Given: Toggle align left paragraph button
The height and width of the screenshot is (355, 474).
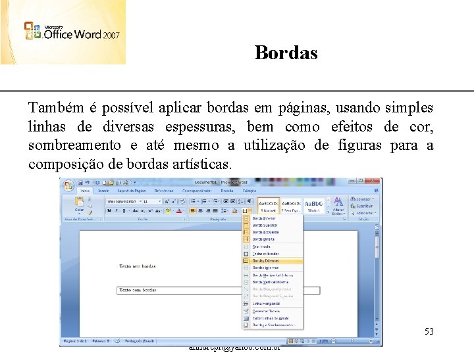Looking at the screenshot, I should click(x=192, y=211).
